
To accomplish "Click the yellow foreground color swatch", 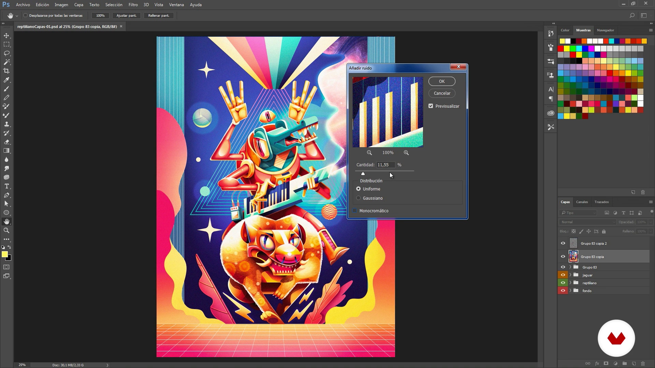I will click(x=4, y=254).
